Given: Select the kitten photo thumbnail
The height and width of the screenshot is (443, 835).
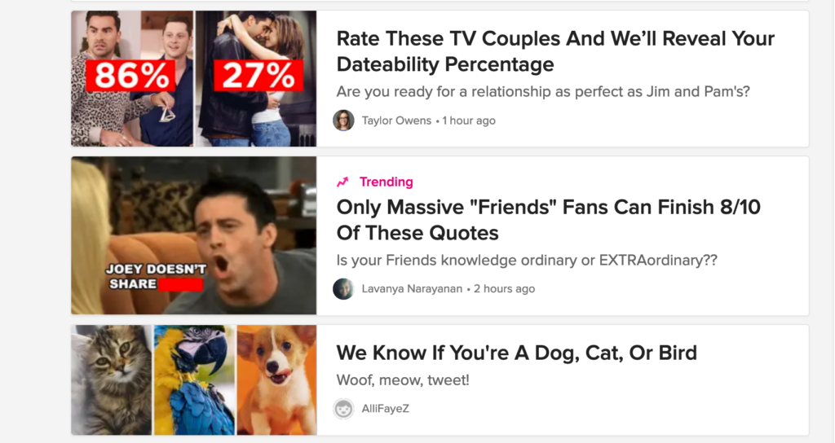Looking at the screenshot, I should pyautogui.click(x=111, y=380).
